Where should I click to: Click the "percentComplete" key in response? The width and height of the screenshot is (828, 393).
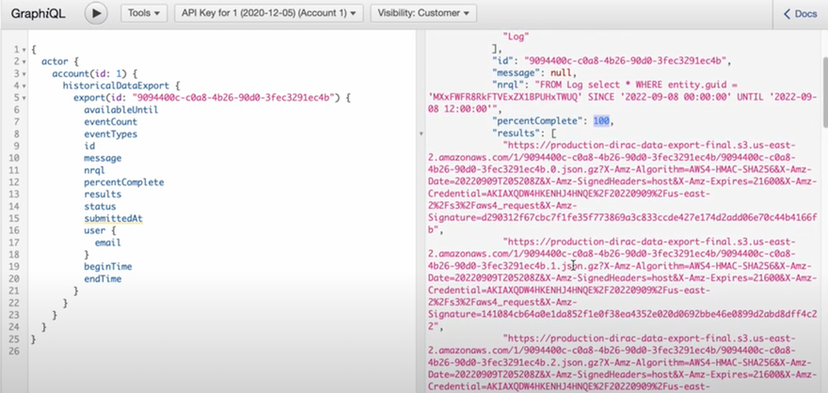point(537,120)
